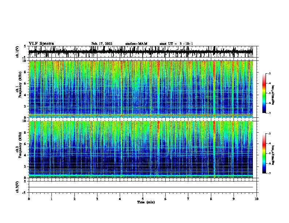Image resolution: width=289 pixels, height=223 pixels.
Task: Click time axis tick label "3"
Action: click(x=97, y=199)
